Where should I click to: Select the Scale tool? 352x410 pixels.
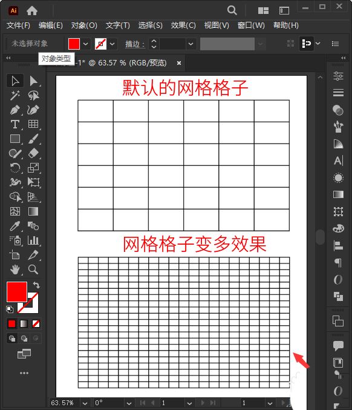(33, 168)
